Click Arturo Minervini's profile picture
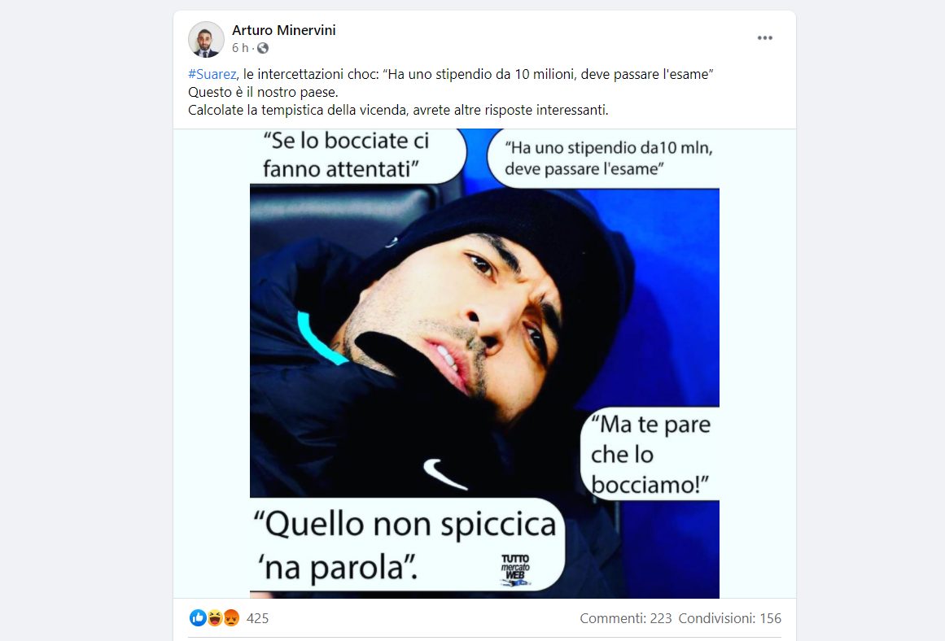945x641 pixels. 206,40
